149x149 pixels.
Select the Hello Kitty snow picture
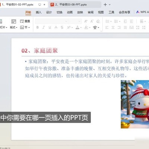[135, 104]
